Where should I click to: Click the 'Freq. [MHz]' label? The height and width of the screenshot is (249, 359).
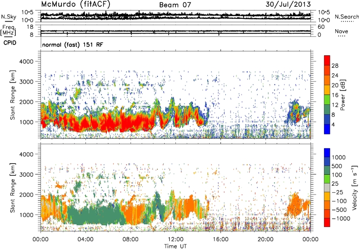(x=8, y=31)
